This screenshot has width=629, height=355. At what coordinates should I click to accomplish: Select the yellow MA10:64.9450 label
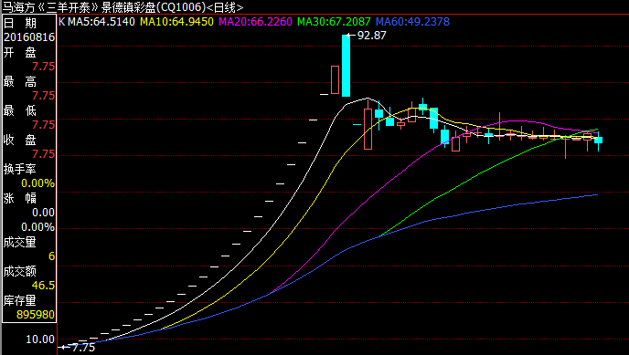[x=176, y=22]
